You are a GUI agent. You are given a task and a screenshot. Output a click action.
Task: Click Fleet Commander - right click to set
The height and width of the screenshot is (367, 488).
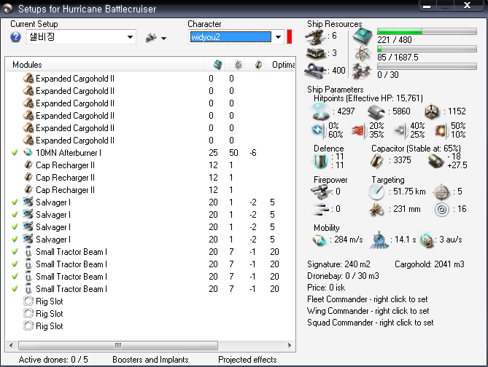[367, 299]
